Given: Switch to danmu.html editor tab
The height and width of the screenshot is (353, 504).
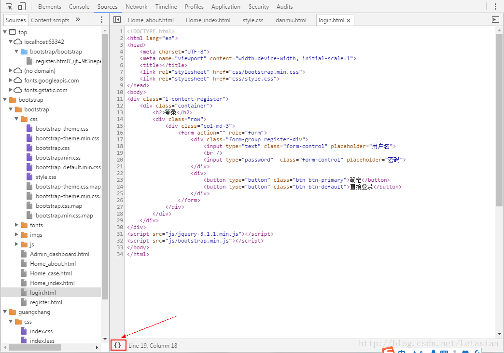Looking at the screenshot, I should [291, 20].
